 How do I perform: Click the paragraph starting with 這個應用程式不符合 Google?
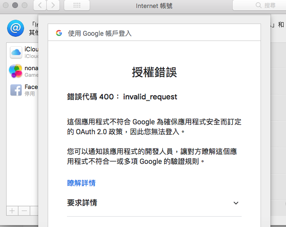point(154,127)
